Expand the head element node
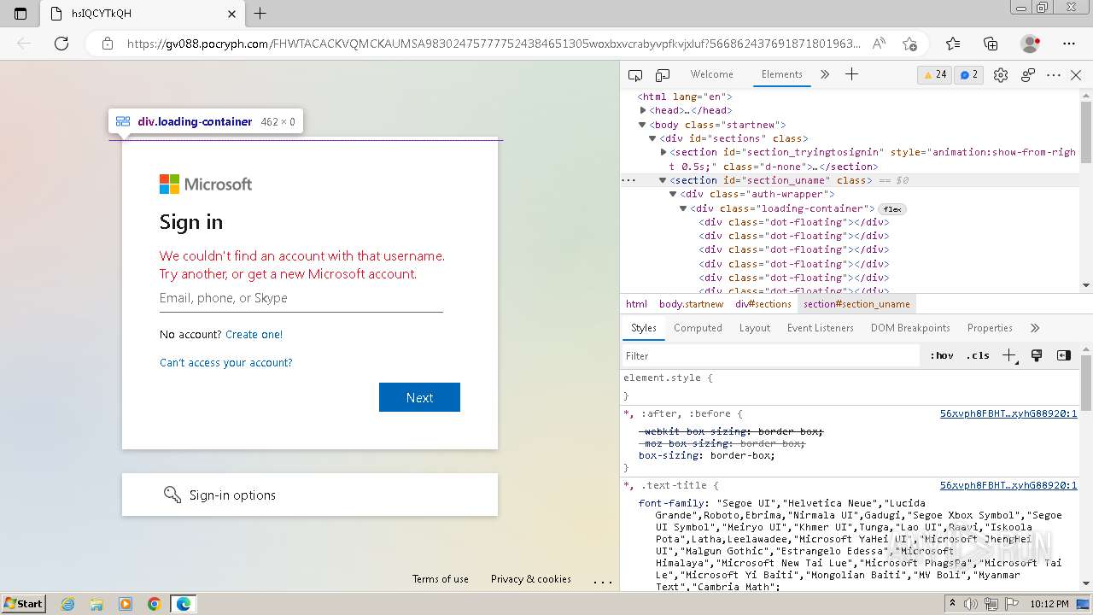Image resolution: width=1093 pixels, height=615 pixels. tap(643, 110)
